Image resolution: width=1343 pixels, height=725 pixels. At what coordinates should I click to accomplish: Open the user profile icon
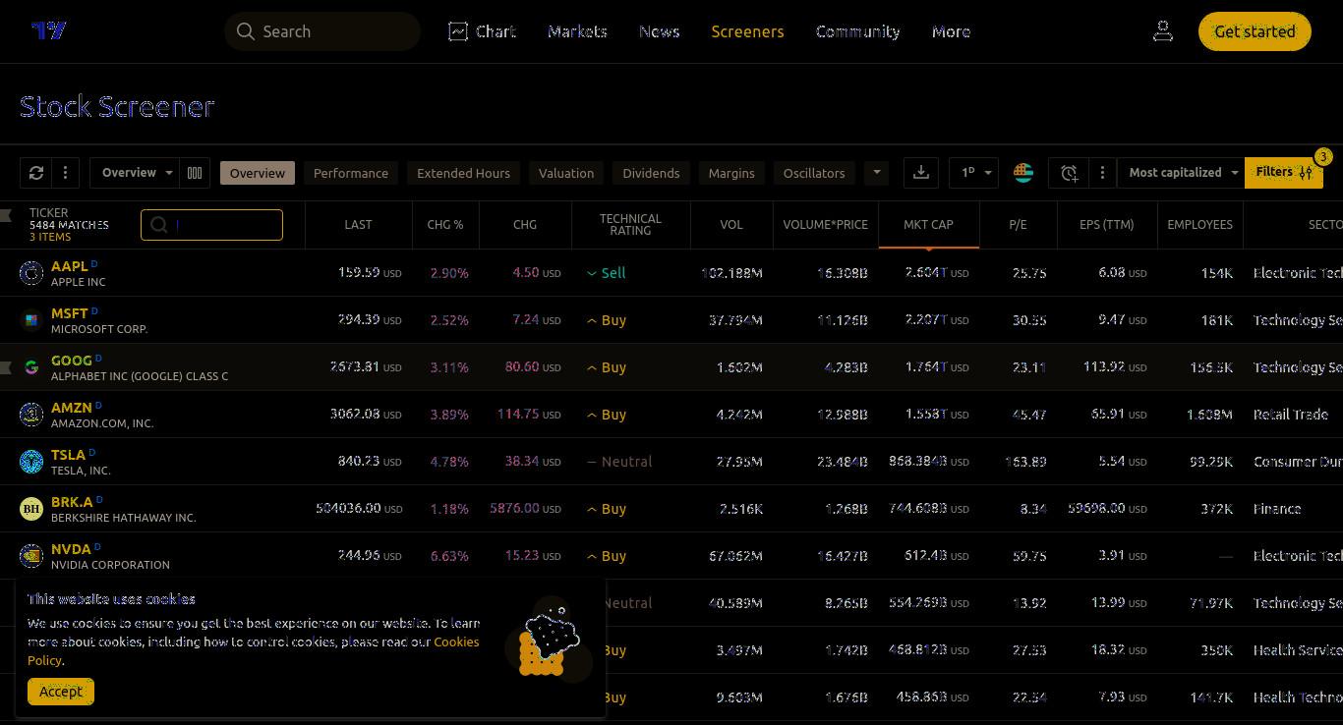pyautogui.click(x=1163, y=31)
